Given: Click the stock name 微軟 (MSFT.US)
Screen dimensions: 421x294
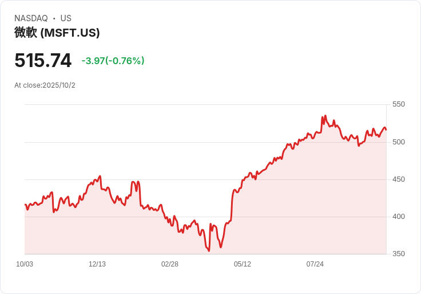Looking at the screenshot, I should pos(57,33).
